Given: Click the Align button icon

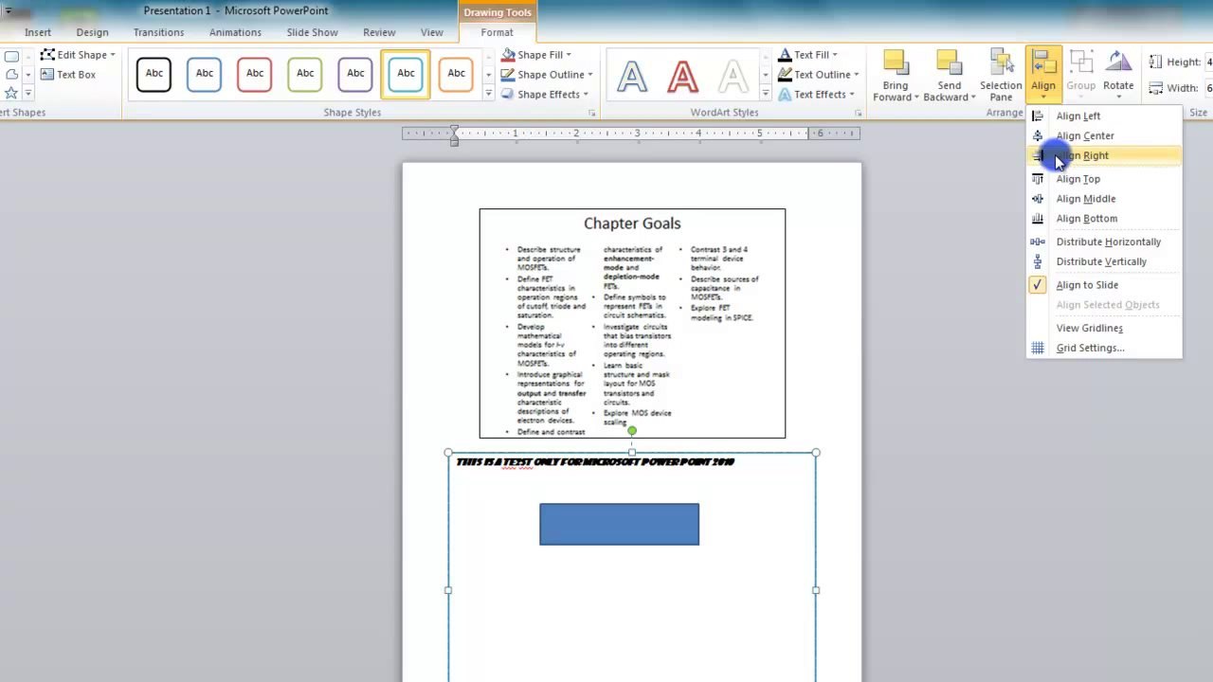Looking at the screenshot, I should coord(1043,63).
